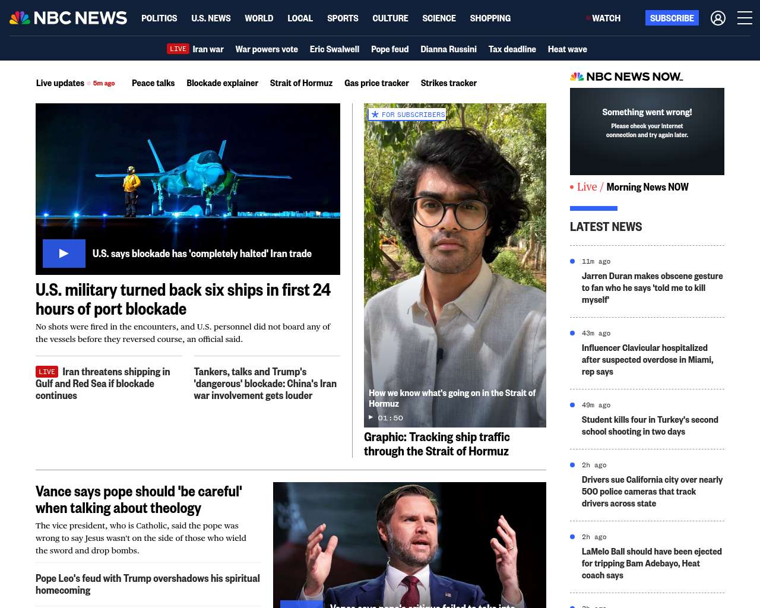Click the Subscribe button
760x608 pixels.
click(x=672, y=18)
